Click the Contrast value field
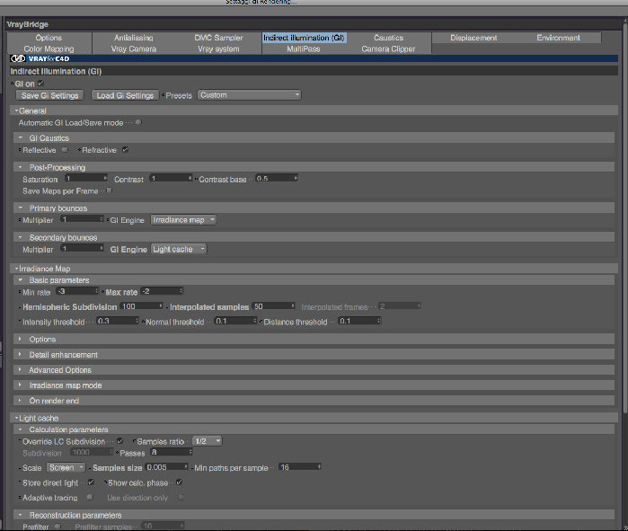Image resolution: width=628 pixels, height=531 pixels. 171,178
